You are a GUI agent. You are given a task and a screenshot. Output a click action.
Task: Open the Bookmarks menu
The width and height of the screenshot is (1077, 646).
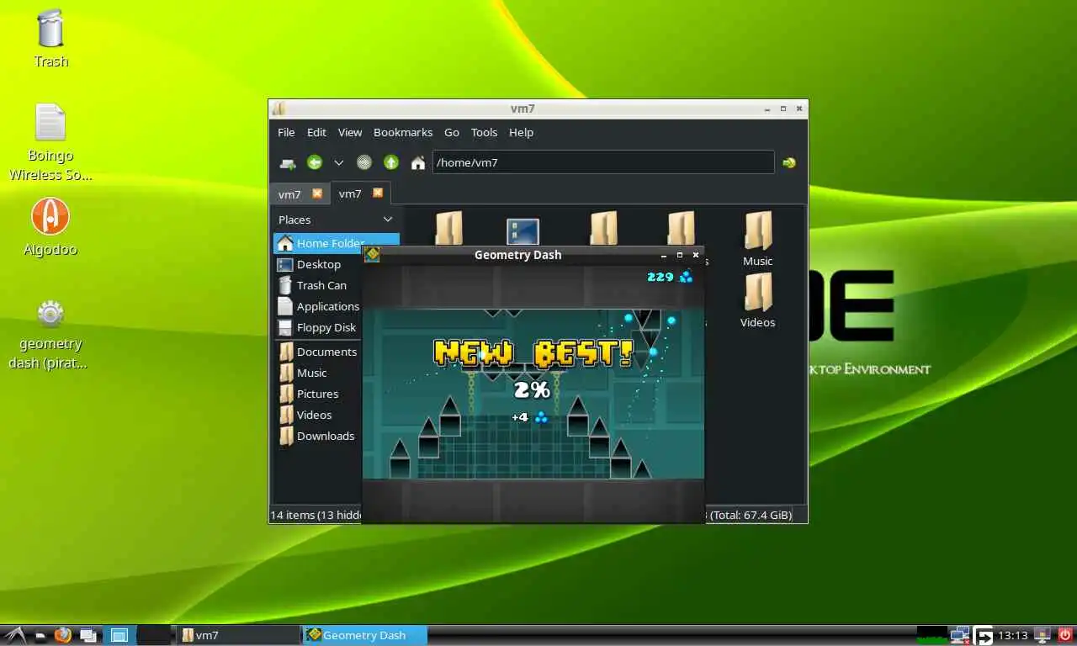[403, 132]
